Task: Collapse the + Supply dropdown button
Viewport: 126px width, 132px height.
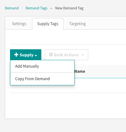Action: pyautogui.click(x=26, y=55)
